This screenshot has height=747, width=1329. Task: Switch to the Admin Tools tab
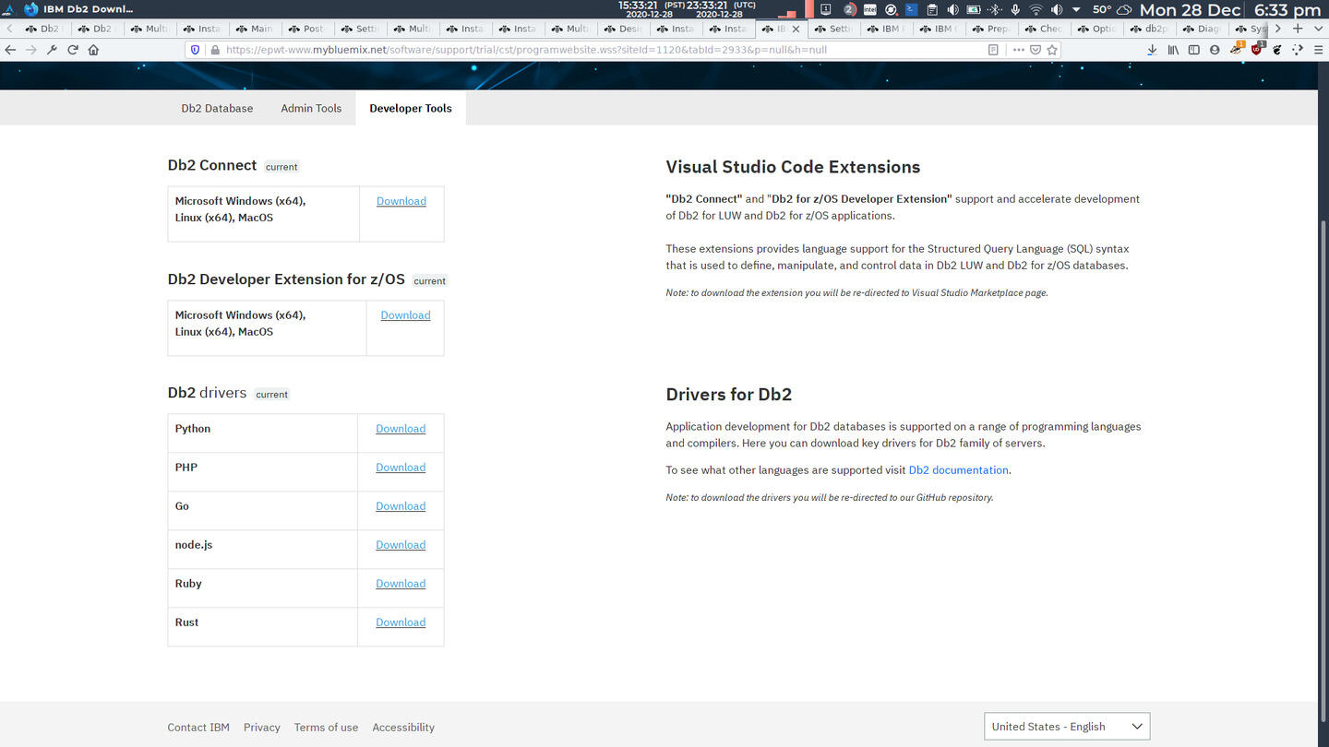point(311,108)
